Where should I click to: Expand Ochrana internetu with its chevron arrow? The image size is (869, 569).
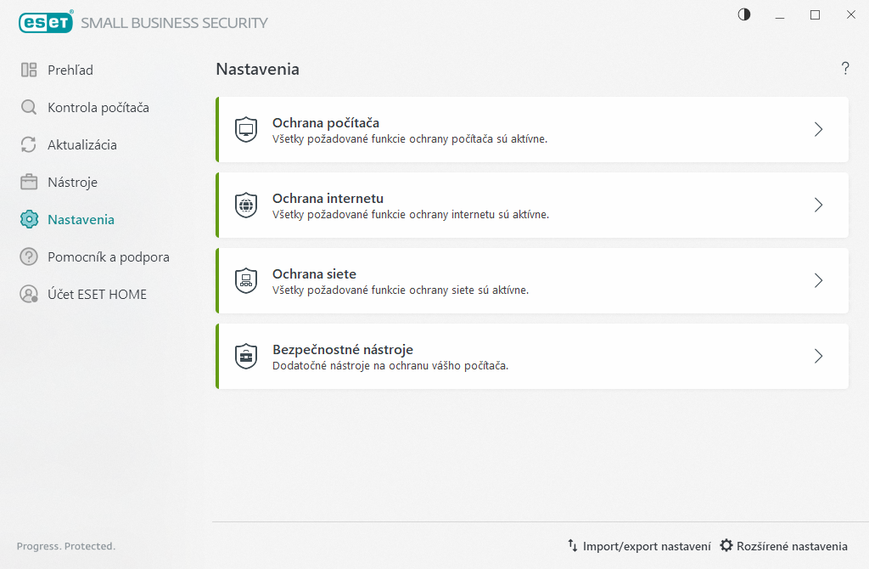[818, 206]
